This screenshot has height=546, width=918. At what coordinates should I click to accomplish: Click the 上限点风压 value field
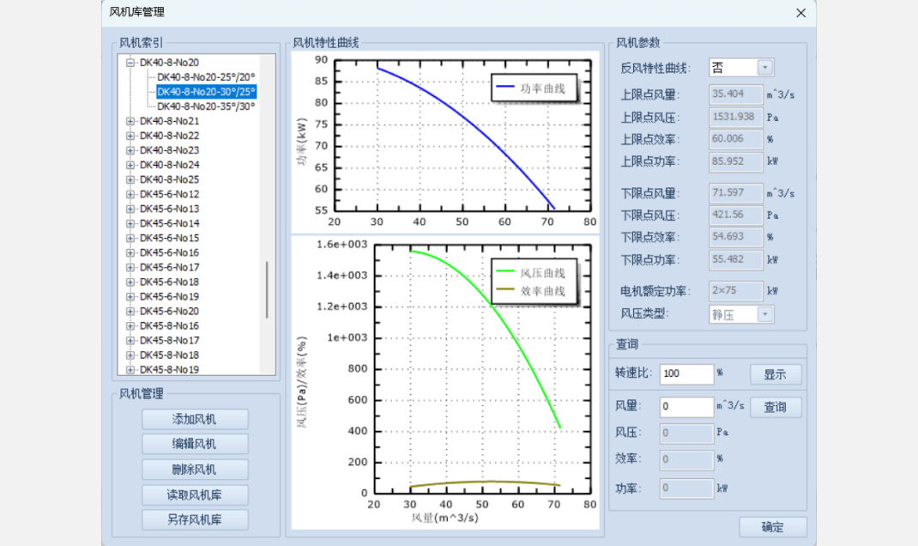[736, 117]
